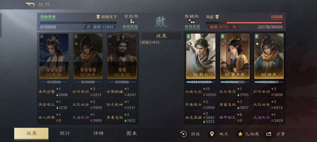
Task: Open player profile 得鱼梦鹿
Action: 48,17
